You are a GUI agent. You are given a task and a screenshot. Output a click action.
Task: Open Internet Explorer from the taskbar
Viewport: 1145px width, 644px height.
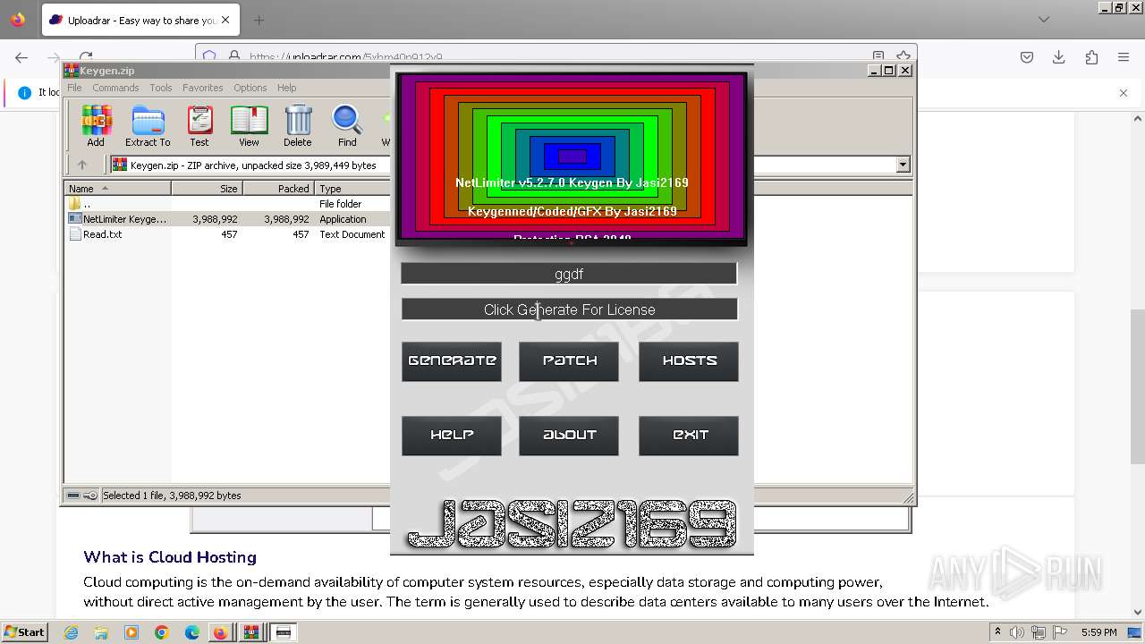pyautogui.click(x=71, y=632)
